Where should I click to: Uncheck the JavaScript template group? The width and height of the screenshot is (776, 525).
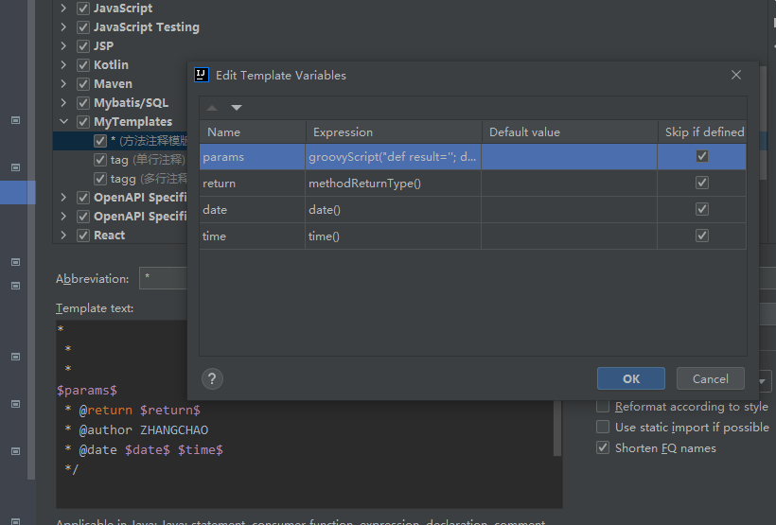click(83, 9)
